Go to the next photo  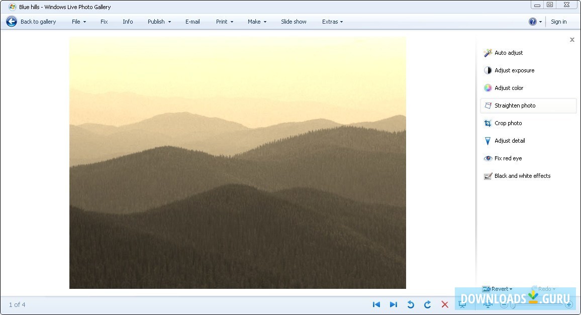click(x=394, y=304)
